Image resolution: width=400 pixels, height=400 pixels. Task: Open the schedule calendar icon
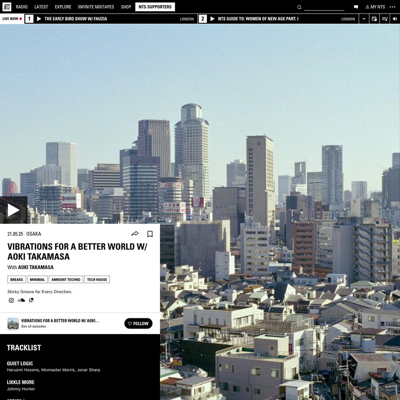(x=374, y=19)
